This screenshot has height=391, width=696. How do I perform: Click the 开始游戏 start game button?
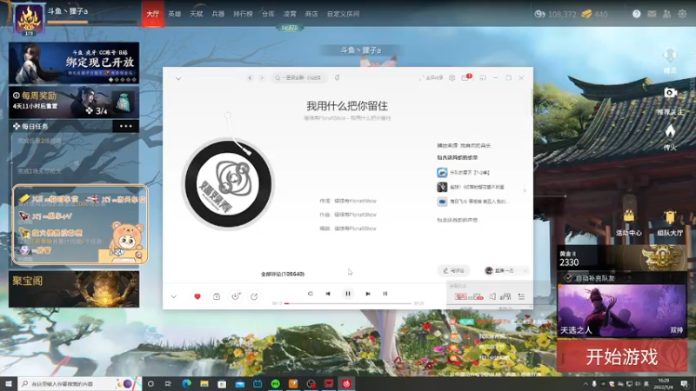coord(622,356)
